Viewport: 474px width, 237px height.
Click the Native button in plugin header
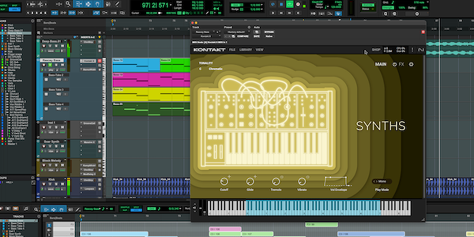[269, 36]
